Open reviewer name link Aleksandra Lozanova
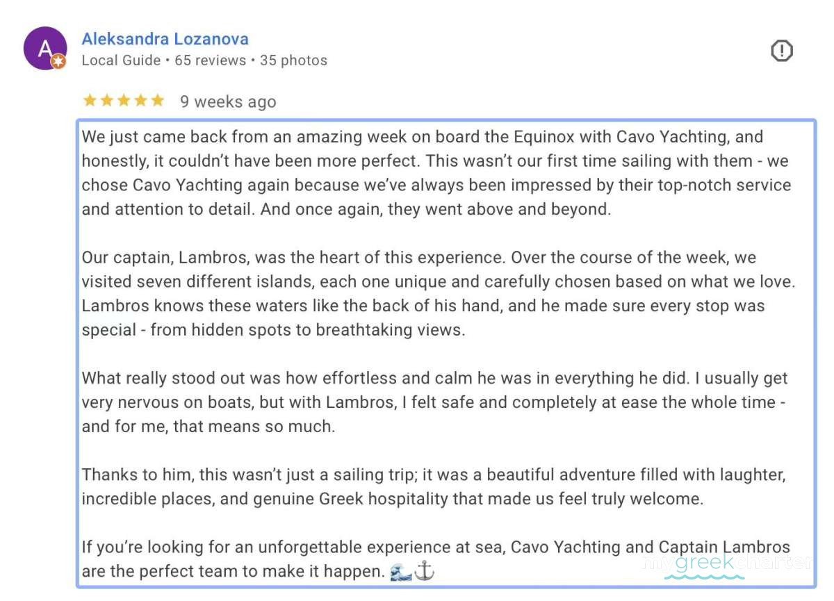834x601 pixels. point(165,39)
